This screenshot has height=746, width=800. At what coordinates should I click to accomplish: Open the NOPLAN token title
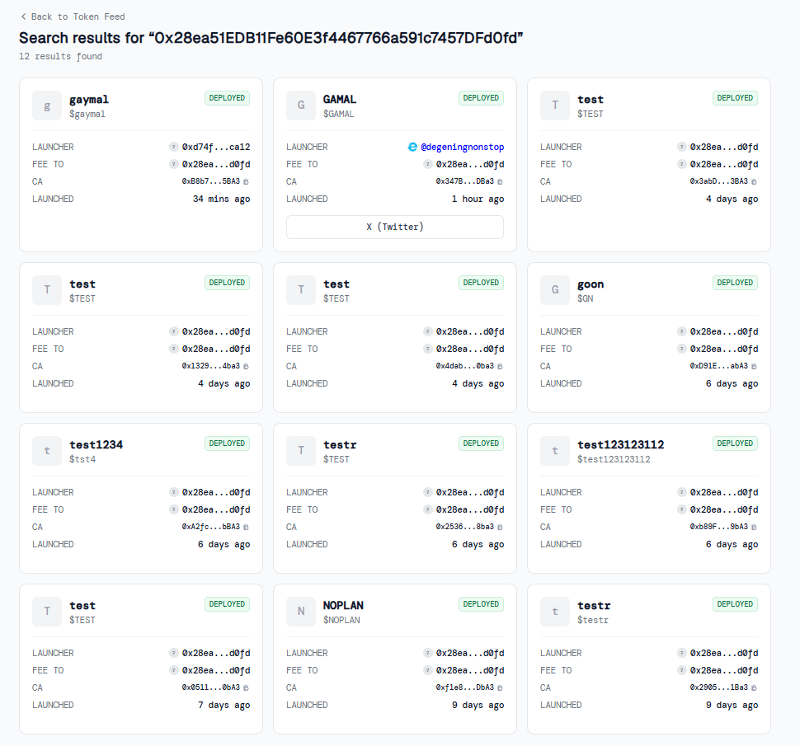coord(343,605)
